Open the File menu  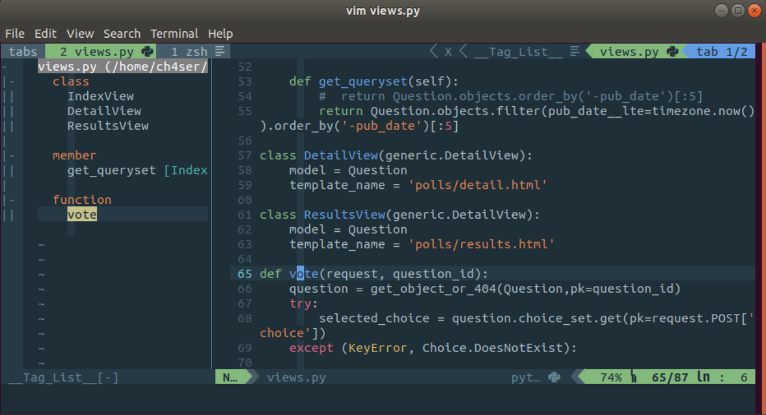[x=15, y=34]
